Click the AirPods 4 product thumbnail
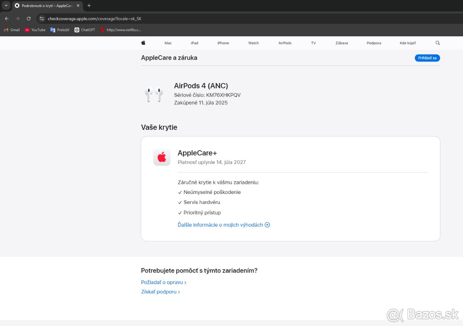 click(x=154, y=94)
